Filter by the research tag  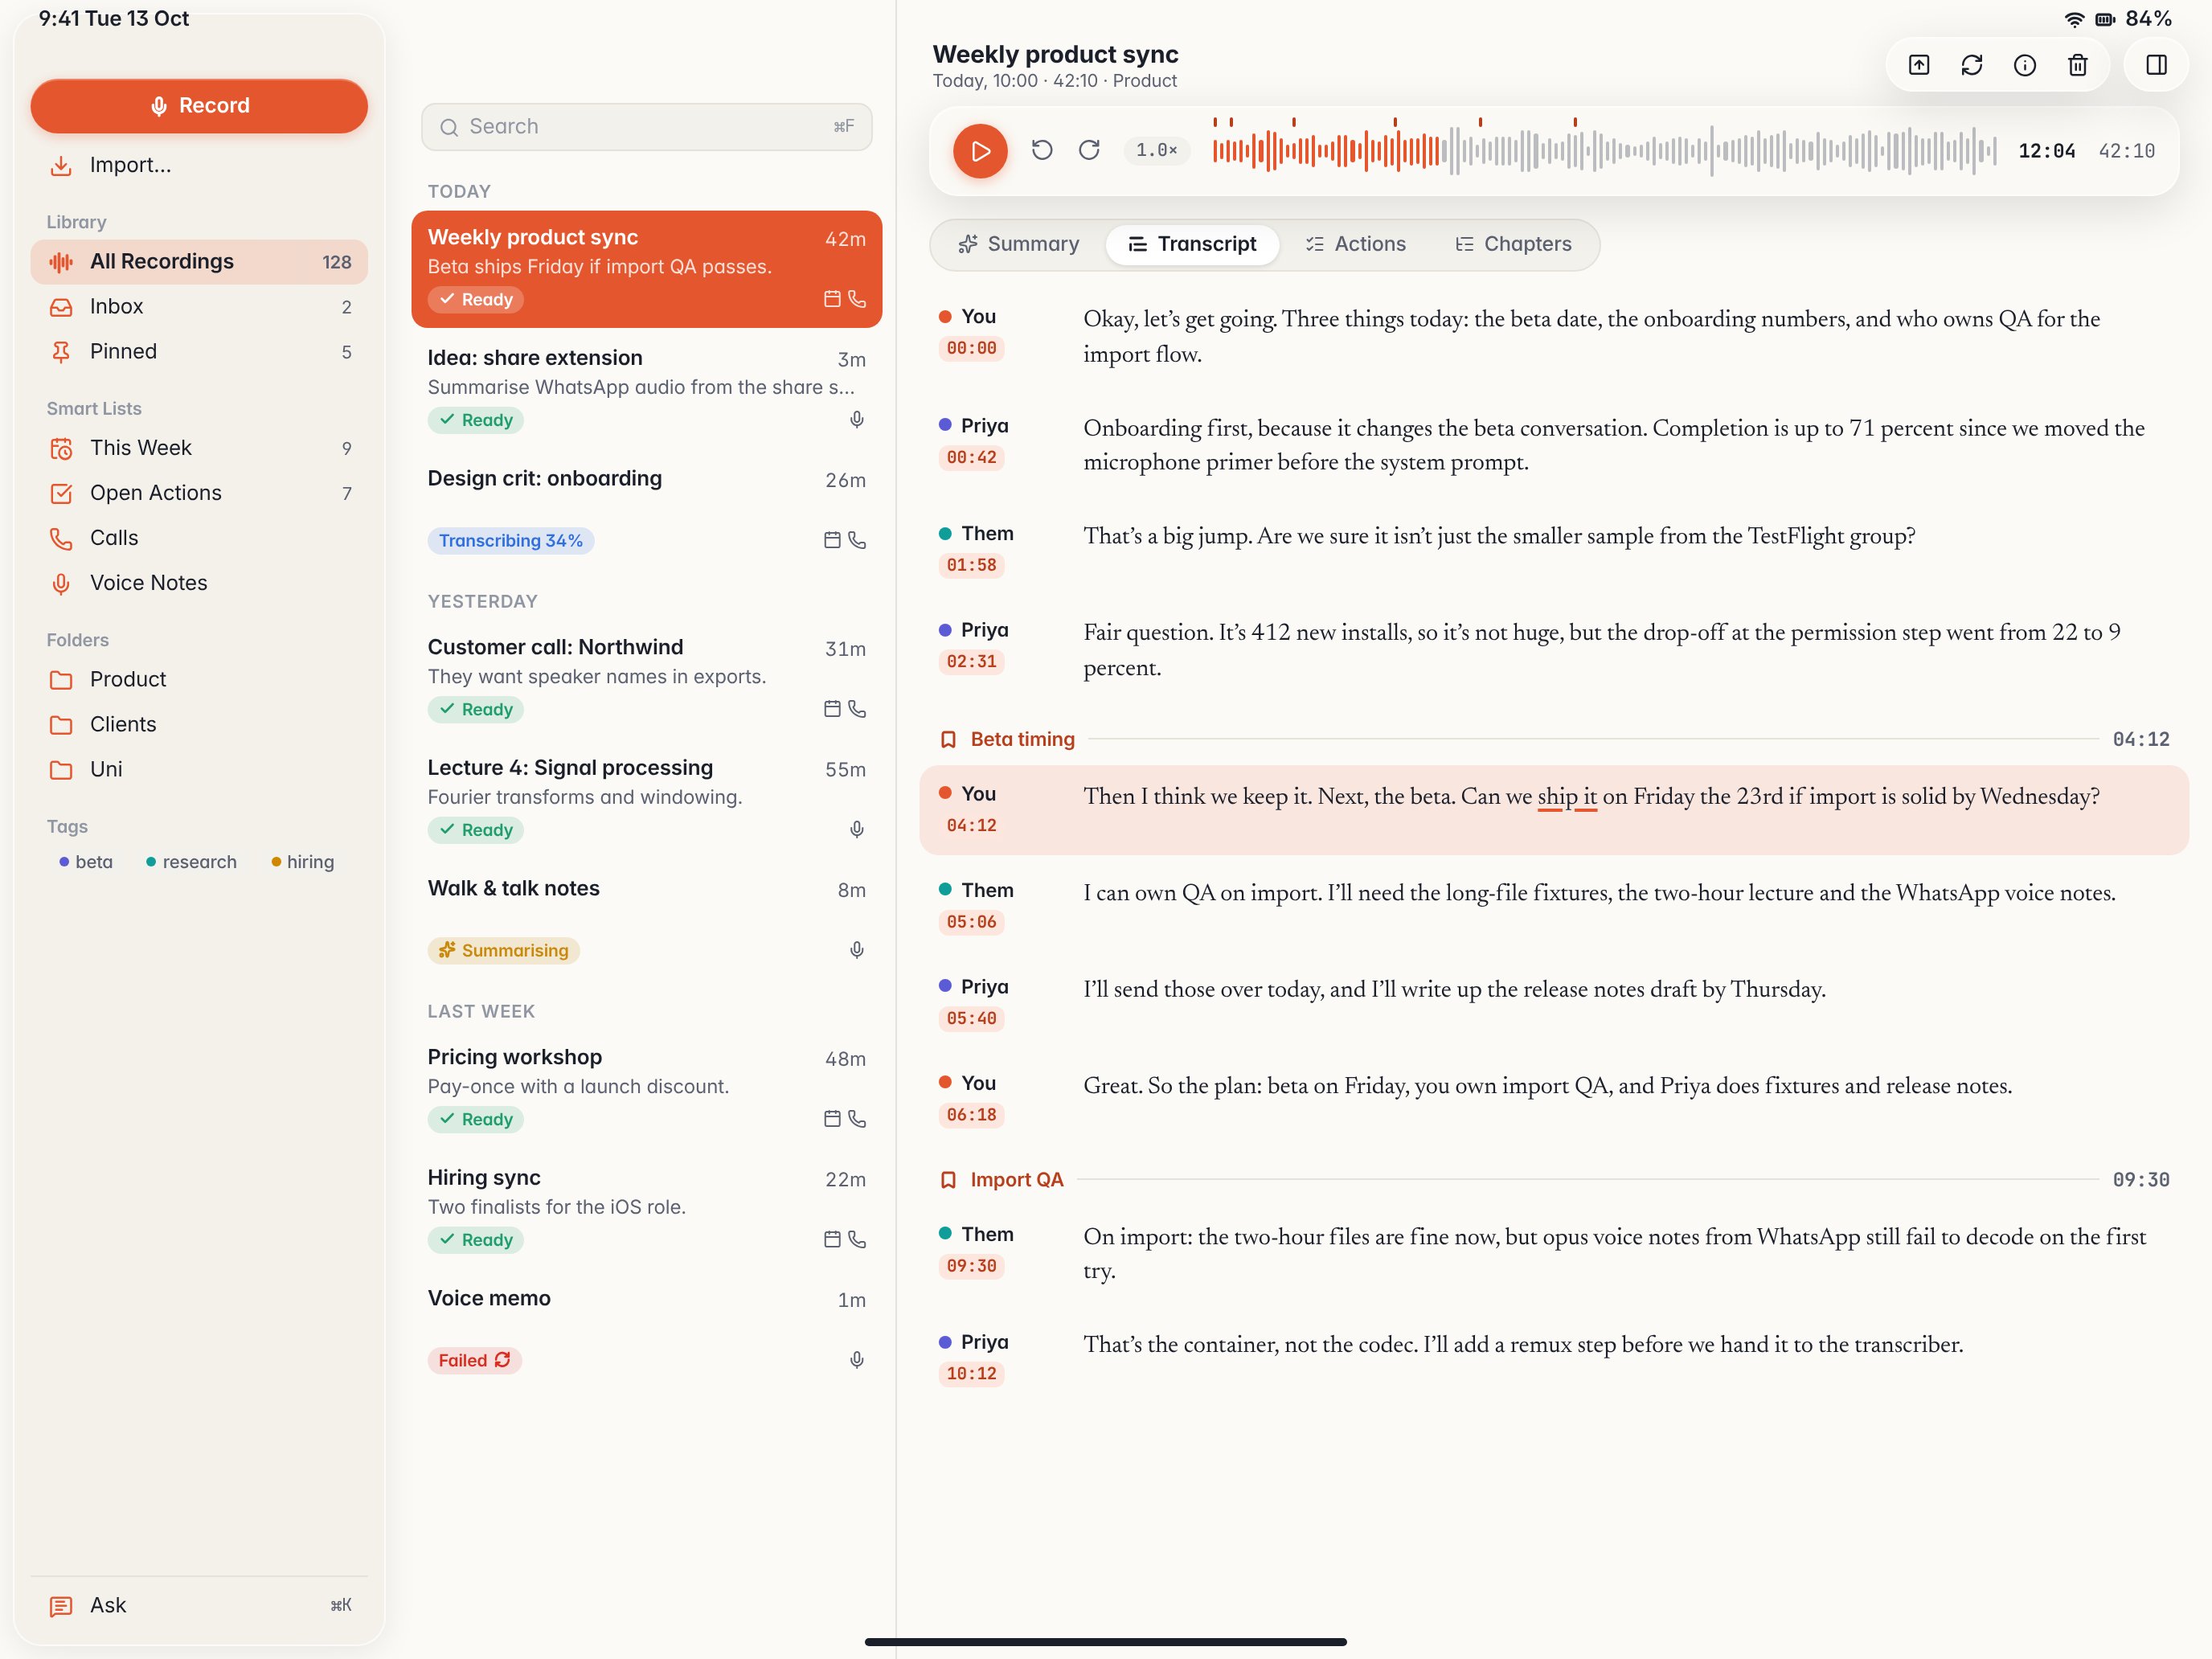point(191,862)
